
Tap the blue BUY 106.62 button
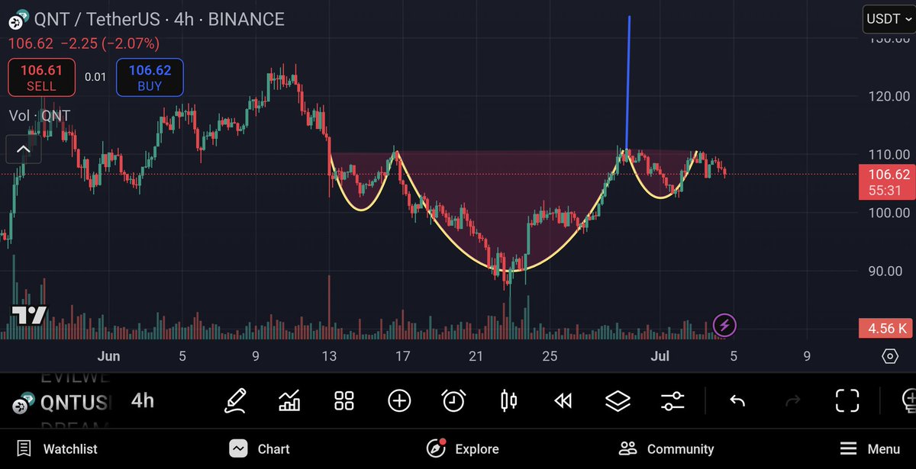(x=150, y=78)
